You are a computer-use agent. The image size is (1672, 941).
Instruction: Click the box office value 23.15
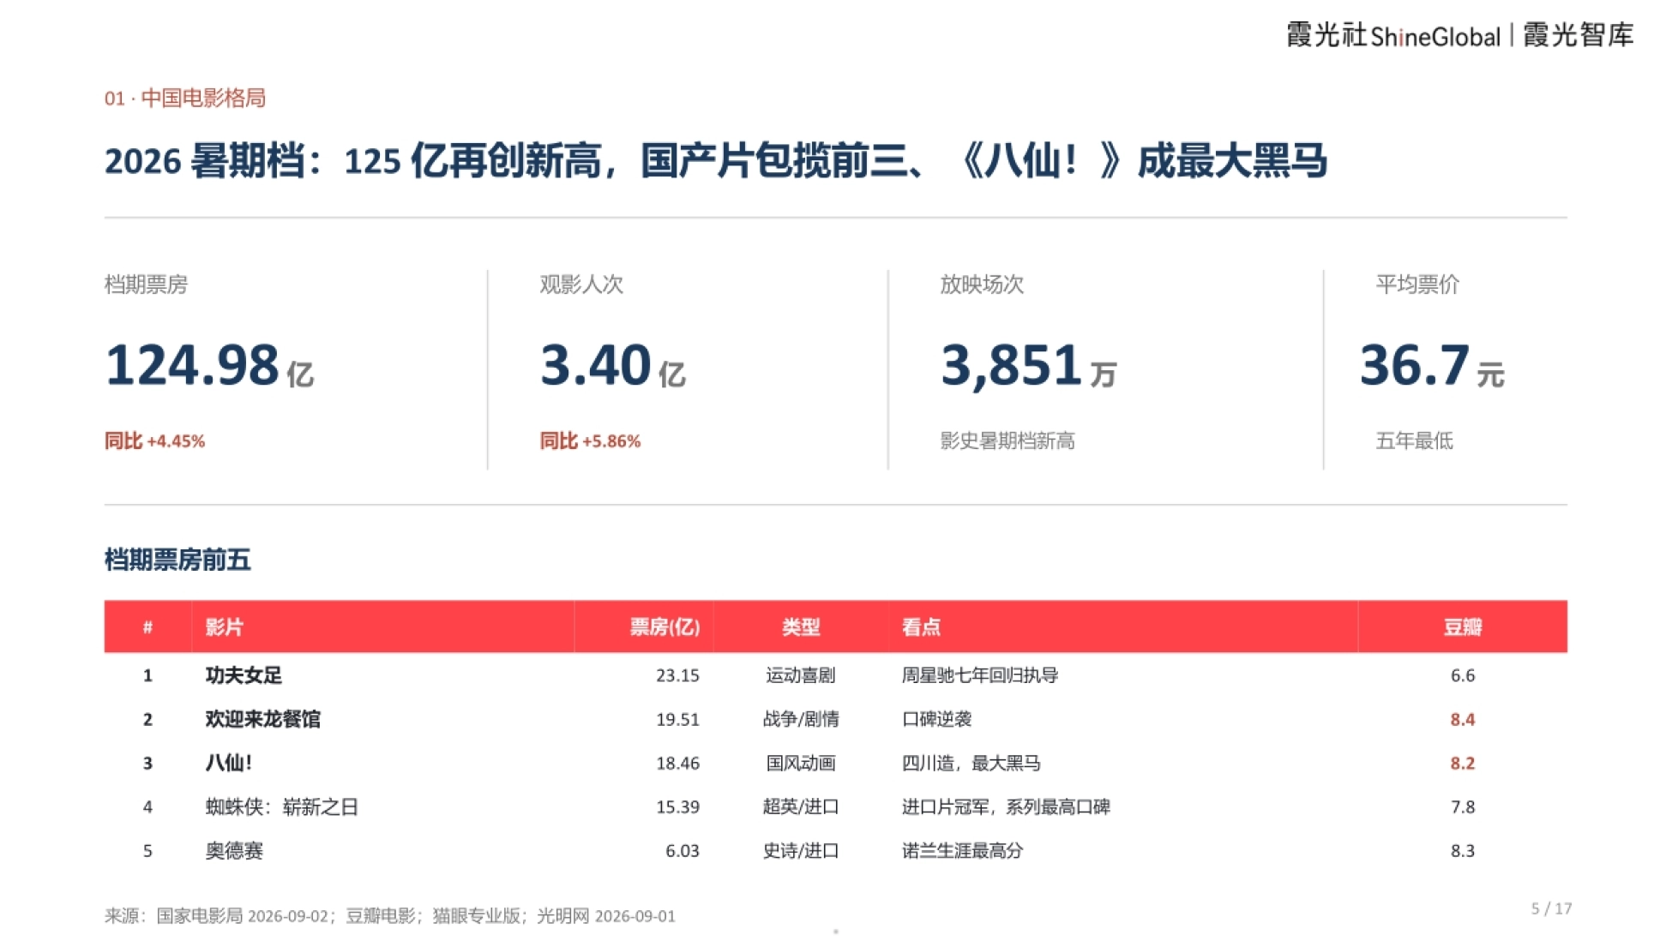[x=677, y=675]
